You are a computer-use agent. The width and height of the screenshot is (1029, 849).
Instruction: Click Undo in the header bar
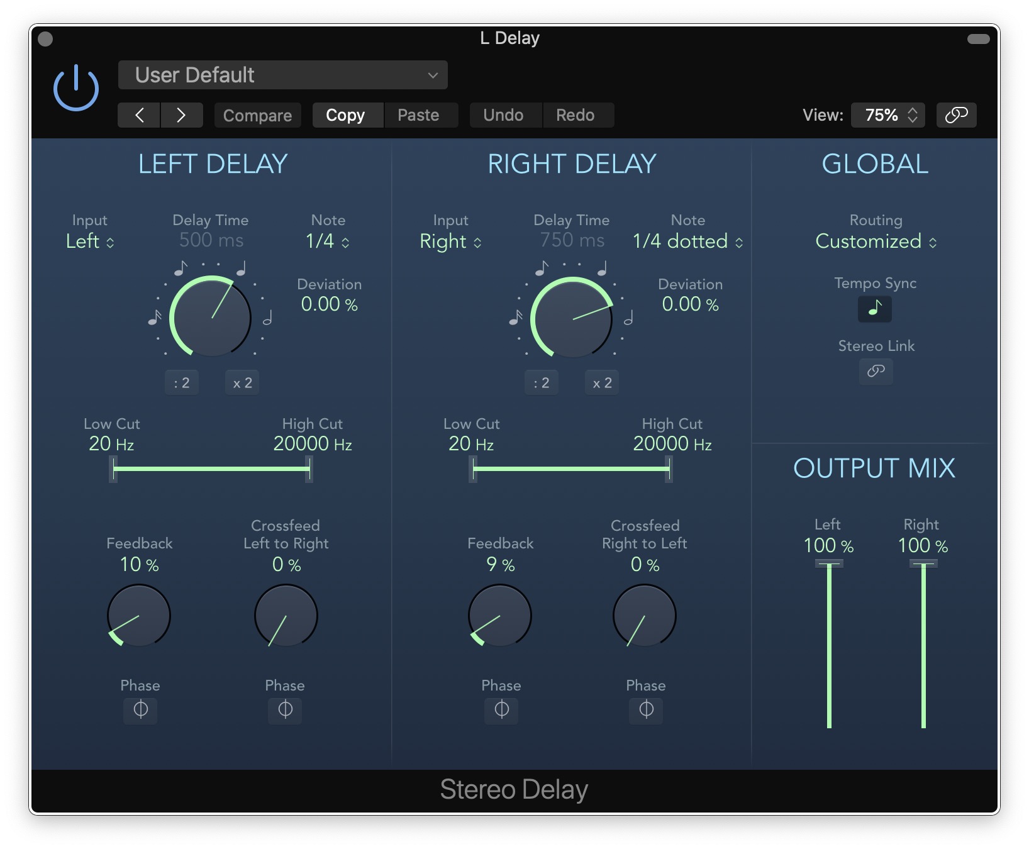(x=503, y=116)
